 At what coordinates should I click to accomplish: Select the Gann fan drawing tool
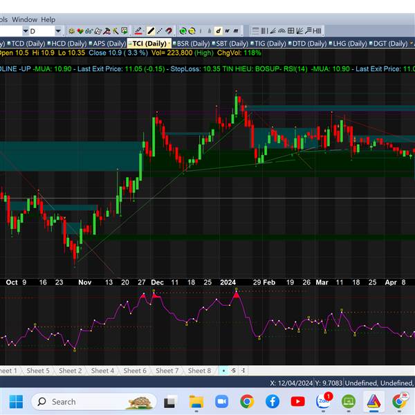coord(299,31)
